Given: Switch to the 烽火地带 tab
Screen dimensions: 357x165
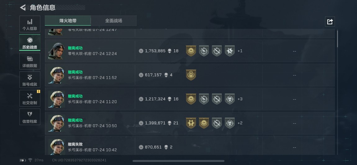Looking at the screenshot, I should 68,21.
